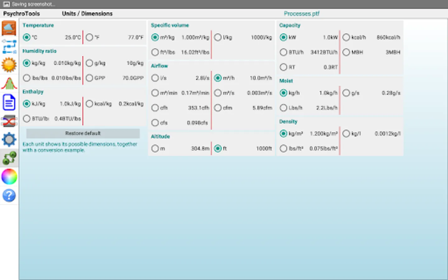448x280 pixels.
Task: Click the Restore default button
Action: click(x=83, y=133)
